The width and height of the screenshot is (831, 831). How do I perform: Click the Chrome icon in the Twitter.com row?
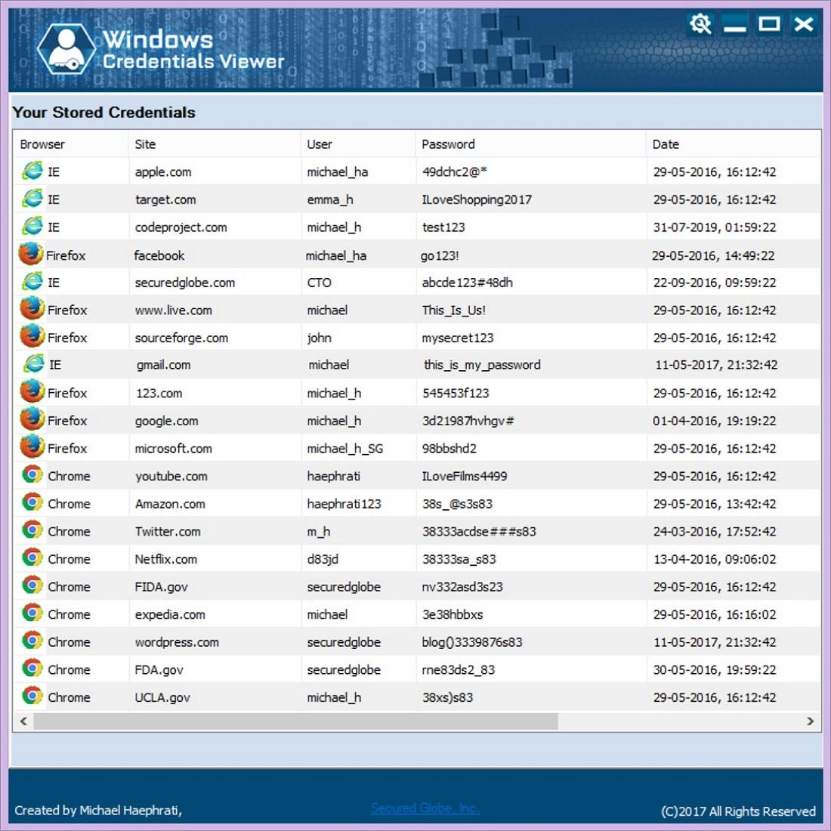pos(32,530)
